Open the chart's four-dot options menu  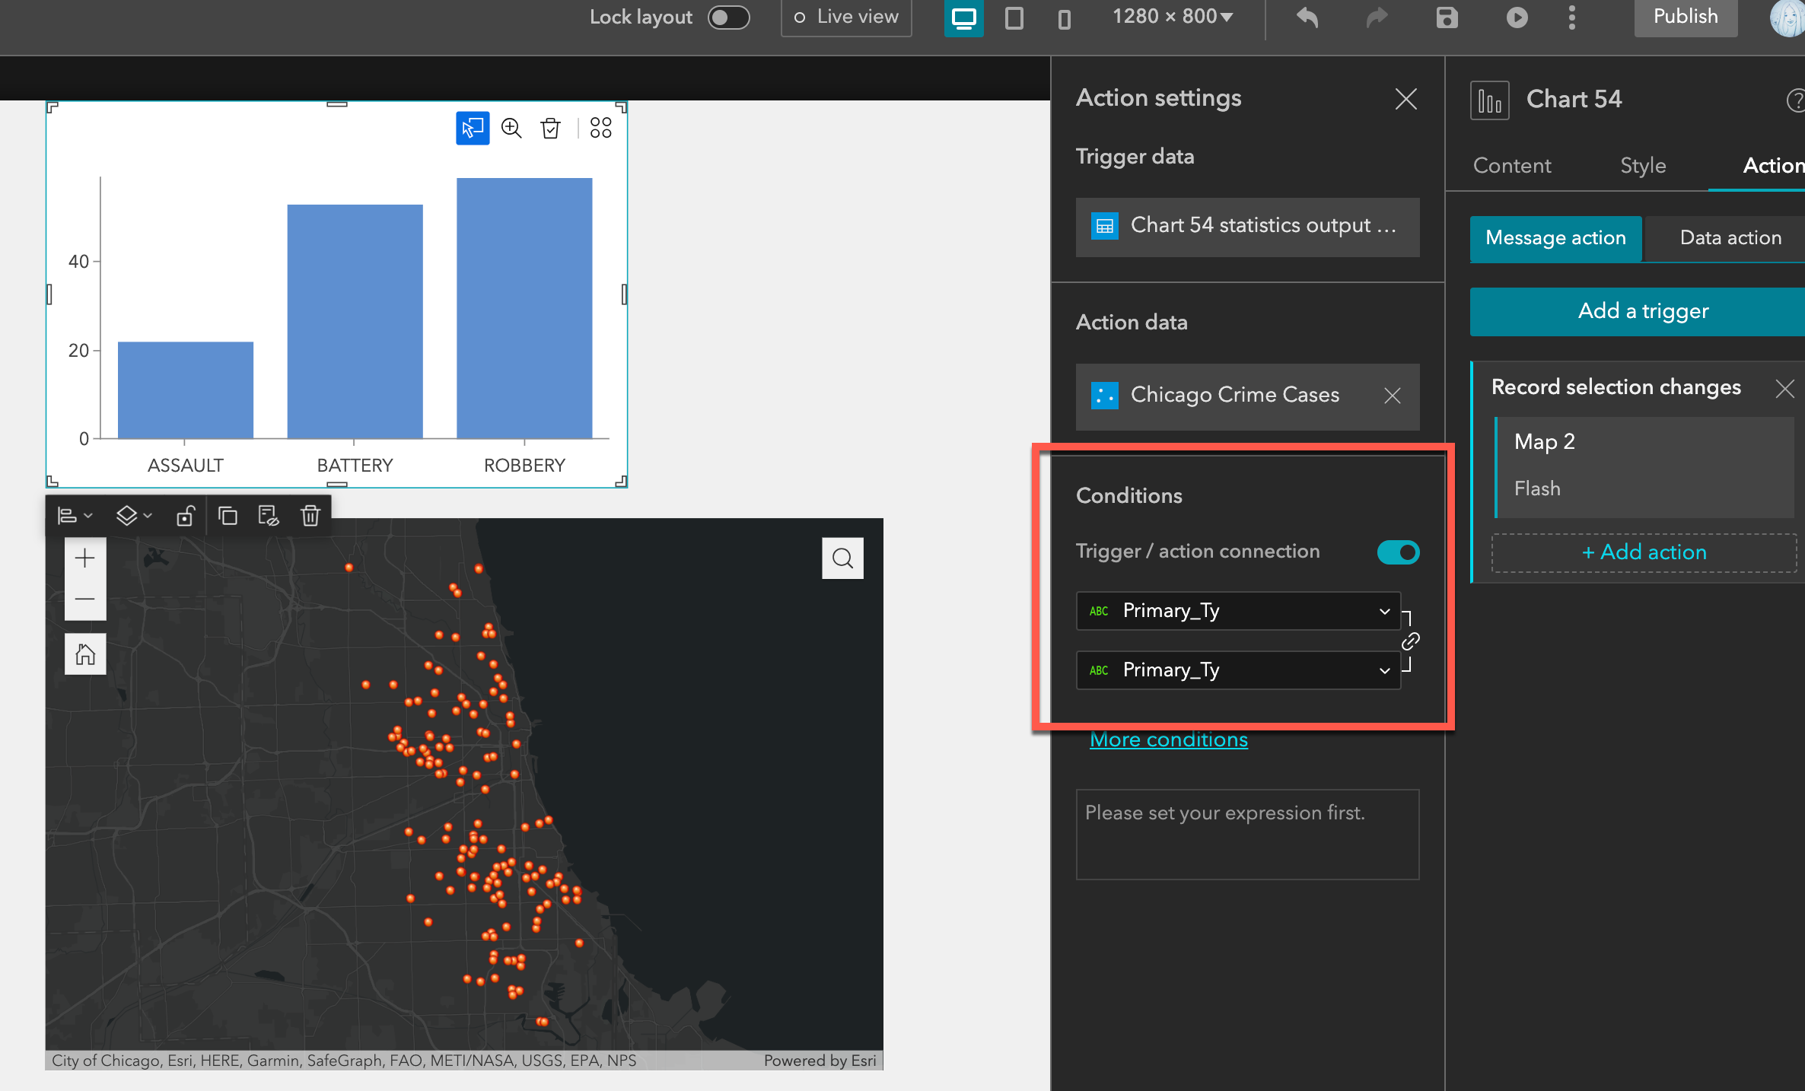pos(600,128)
